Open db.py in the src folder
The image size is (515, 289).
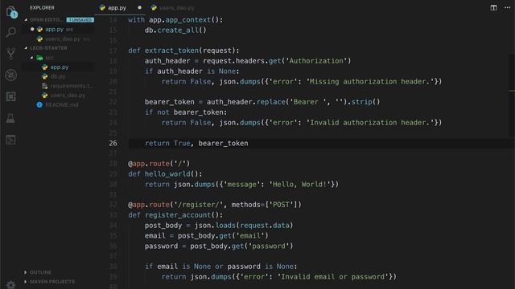click(x=59, y=76)
